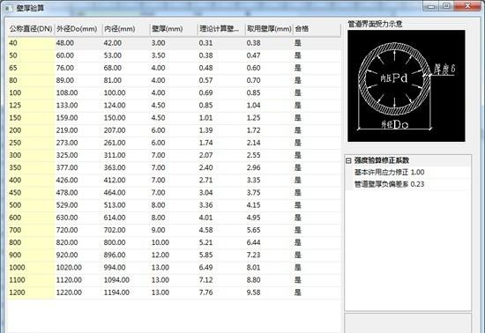This screenshot has width=485, height=333.
Task: Click adopted thickness value 0.38
Action: (253, 43)
